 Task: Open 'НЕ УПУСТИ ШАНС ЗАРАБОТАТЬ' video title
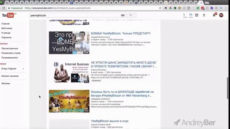(x=124, y=64)
